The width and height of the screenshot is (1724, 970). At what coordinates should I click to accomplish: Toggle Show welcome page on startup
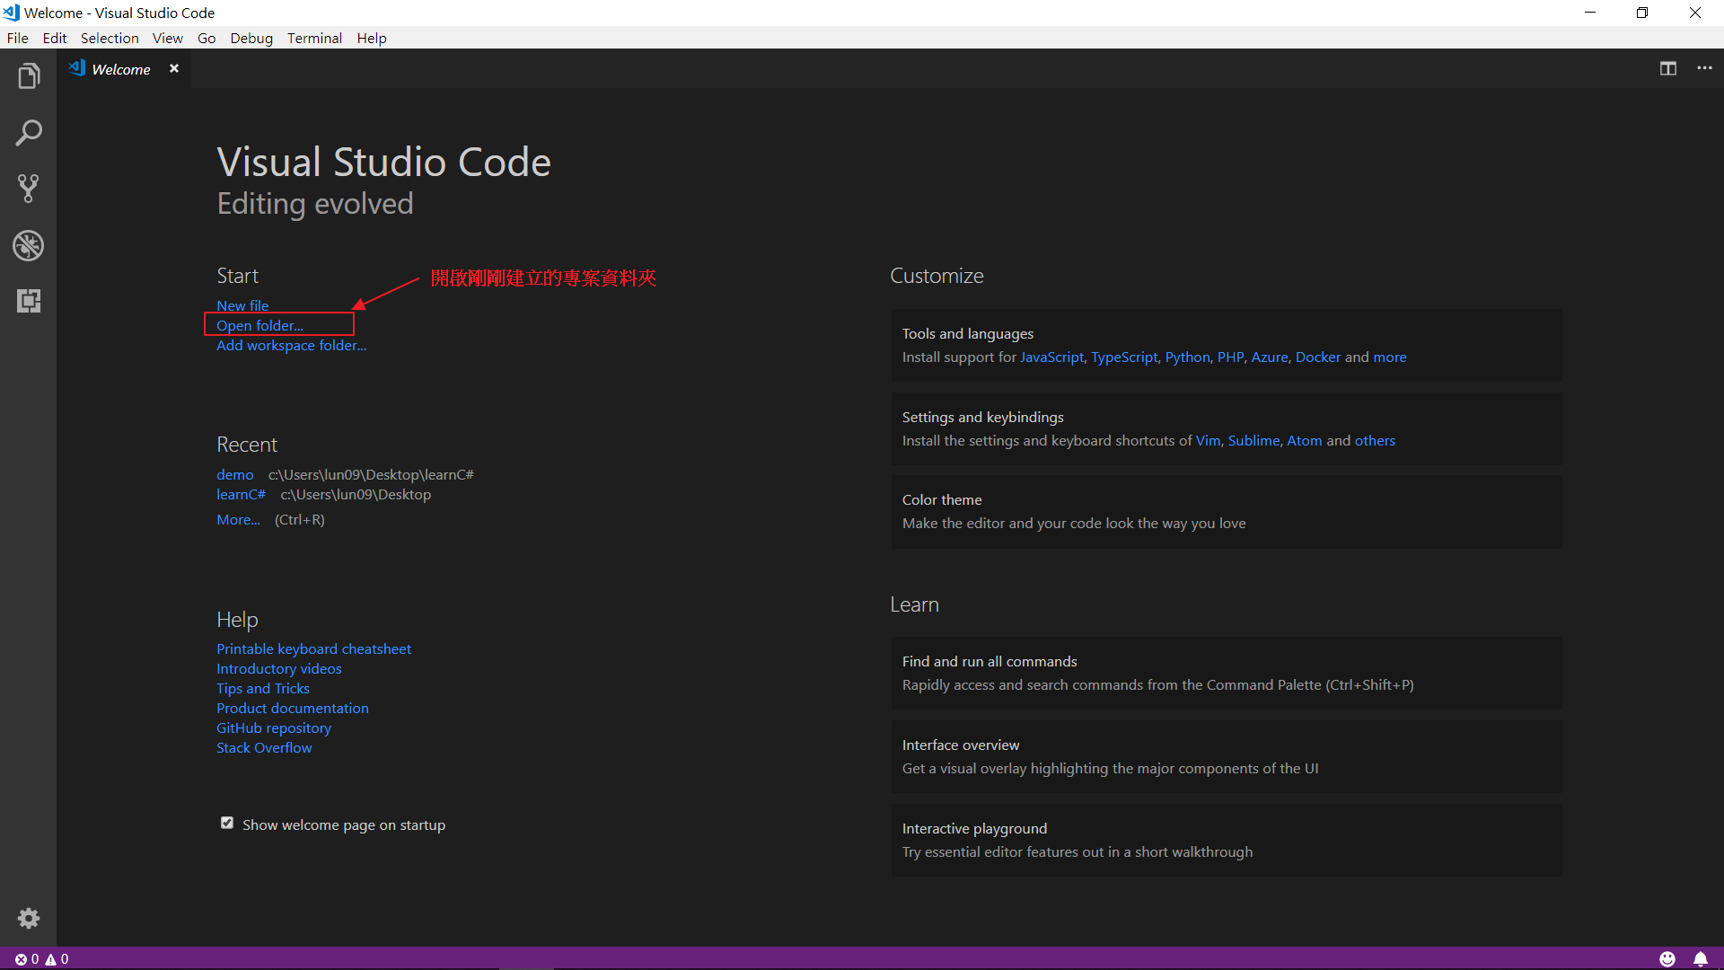(x=225, y=823)
